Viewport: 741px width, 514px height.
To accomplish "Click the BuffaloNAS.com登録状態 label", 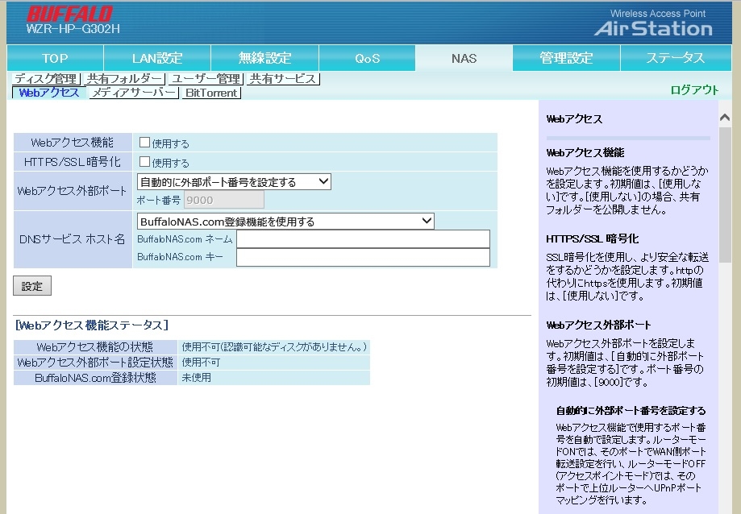I will [x=95, y=378].
